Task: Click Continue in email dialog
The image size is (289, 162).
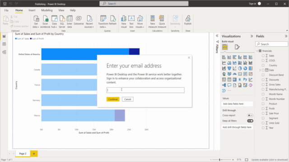Action: [113, 99]
